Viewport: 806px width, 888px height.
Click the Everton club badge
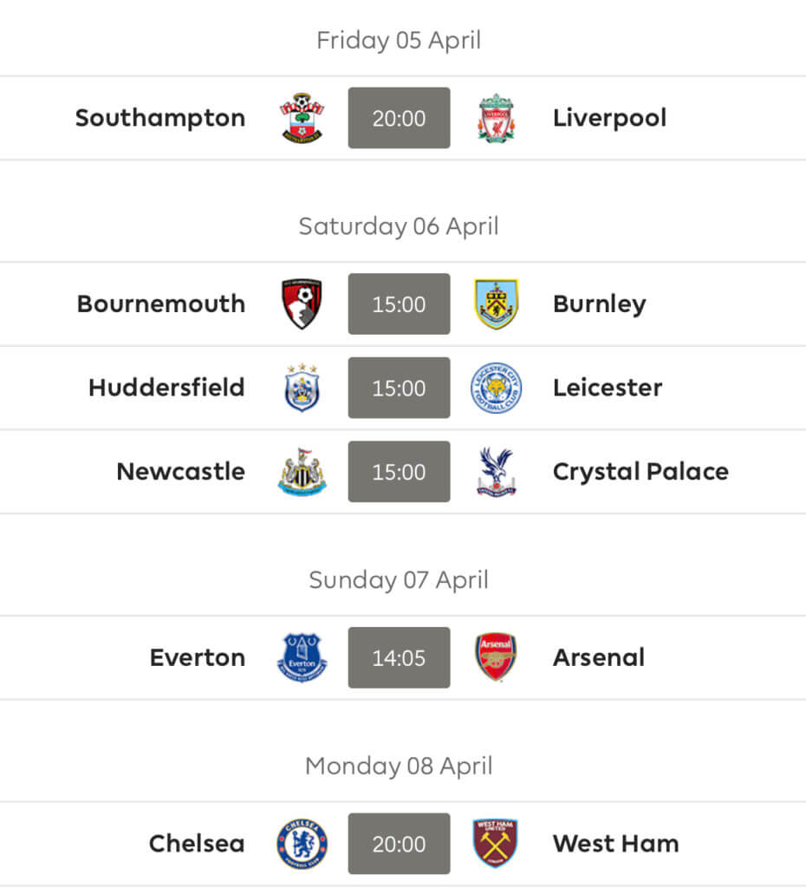coord(302,657)
